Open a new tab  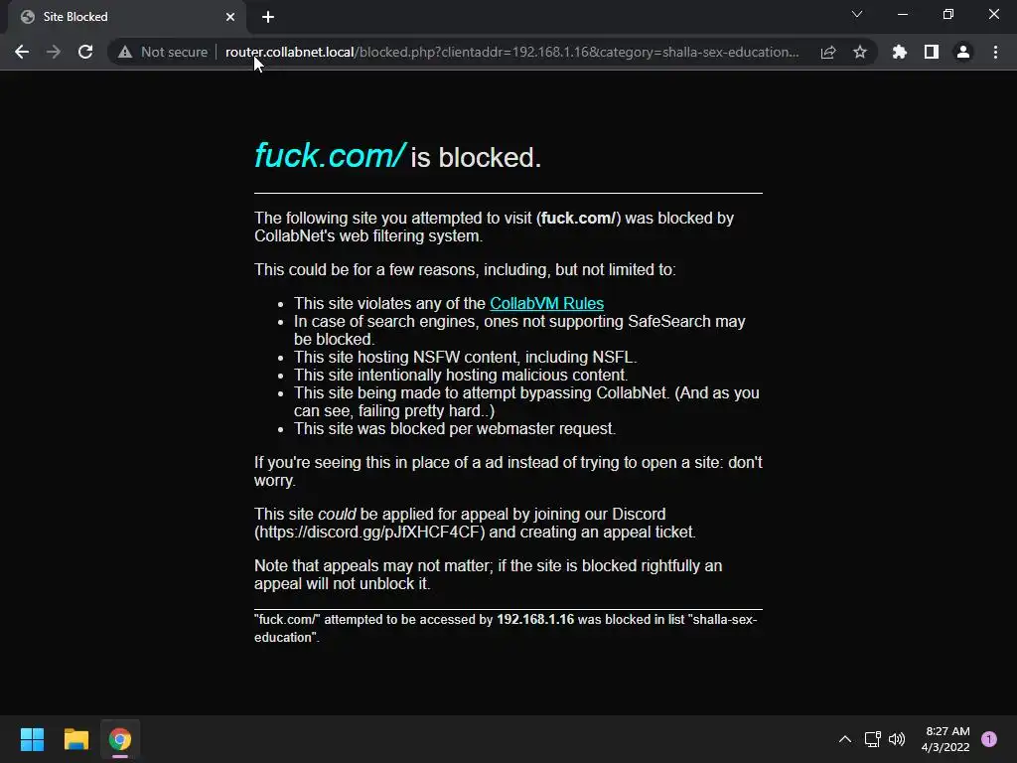268,17
